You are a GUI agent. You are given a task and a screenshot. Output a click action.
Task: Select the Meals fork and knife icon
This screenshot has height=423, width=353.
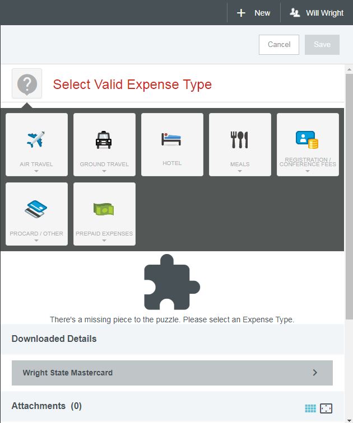(239, 139)
